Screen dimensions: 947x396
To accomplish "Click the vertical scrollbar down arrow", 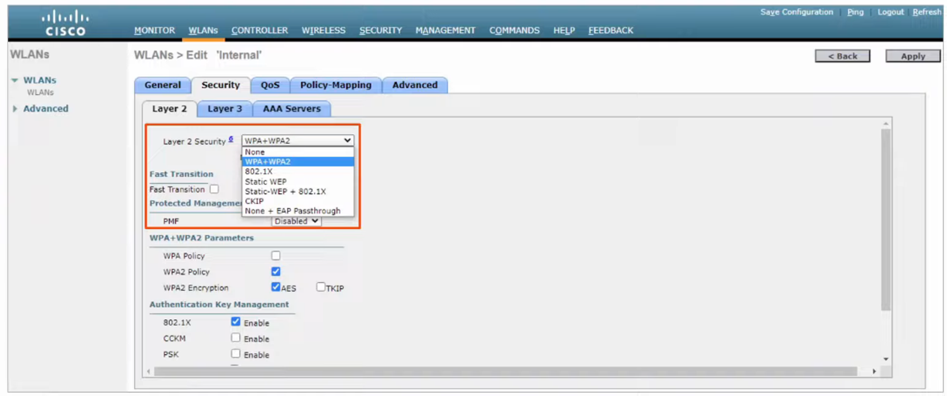I will (885, 359).
